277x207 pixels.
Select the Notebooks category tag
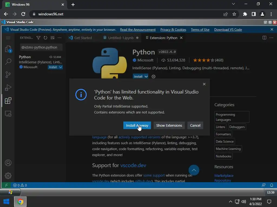(223, 156)
